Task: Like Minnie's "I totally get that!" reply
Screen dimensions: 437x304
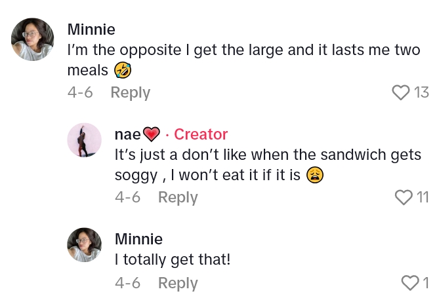Action: (x=409, y=283)
